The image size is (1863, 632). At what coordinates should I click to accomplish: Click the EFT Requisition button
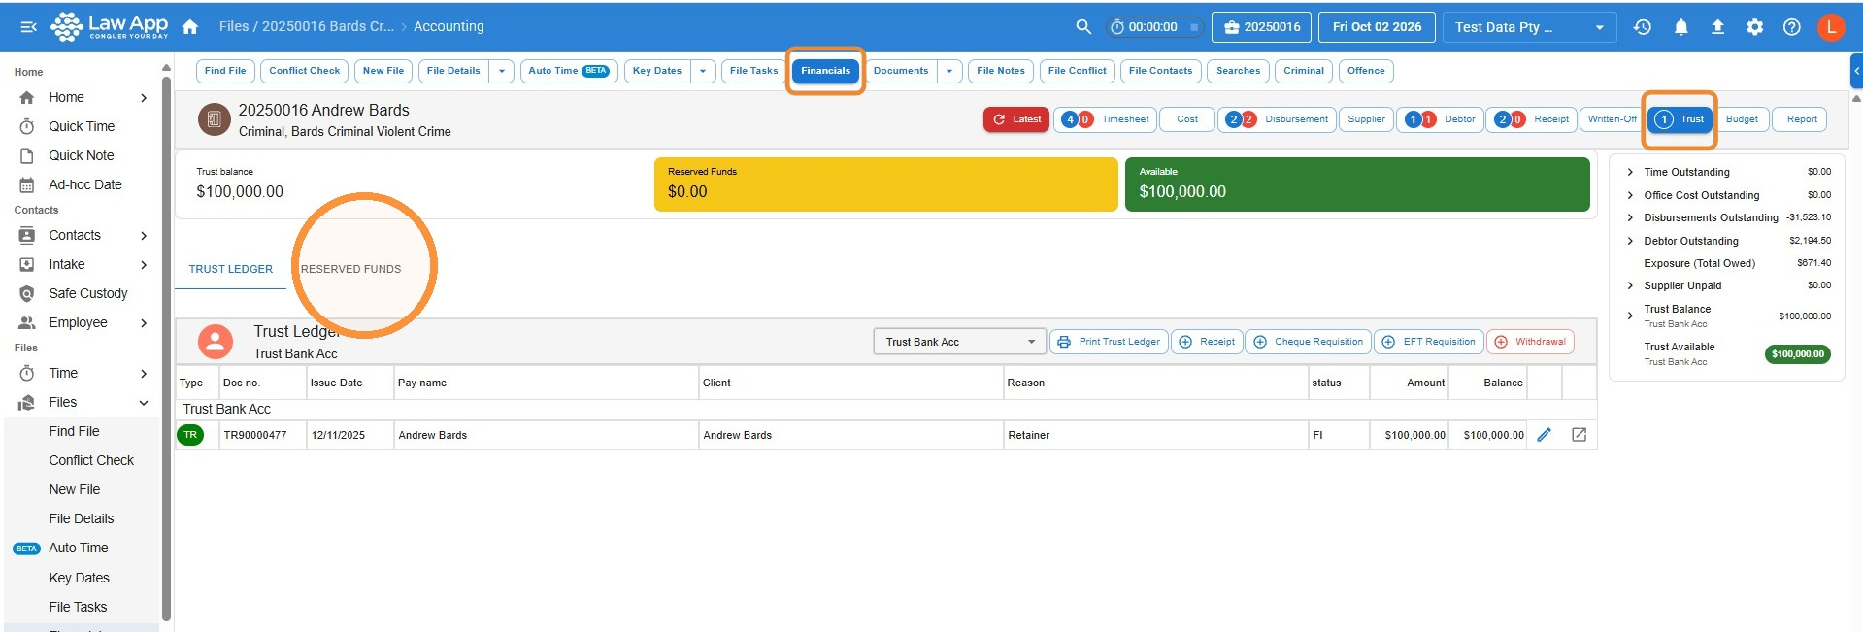coord(1428,342)
